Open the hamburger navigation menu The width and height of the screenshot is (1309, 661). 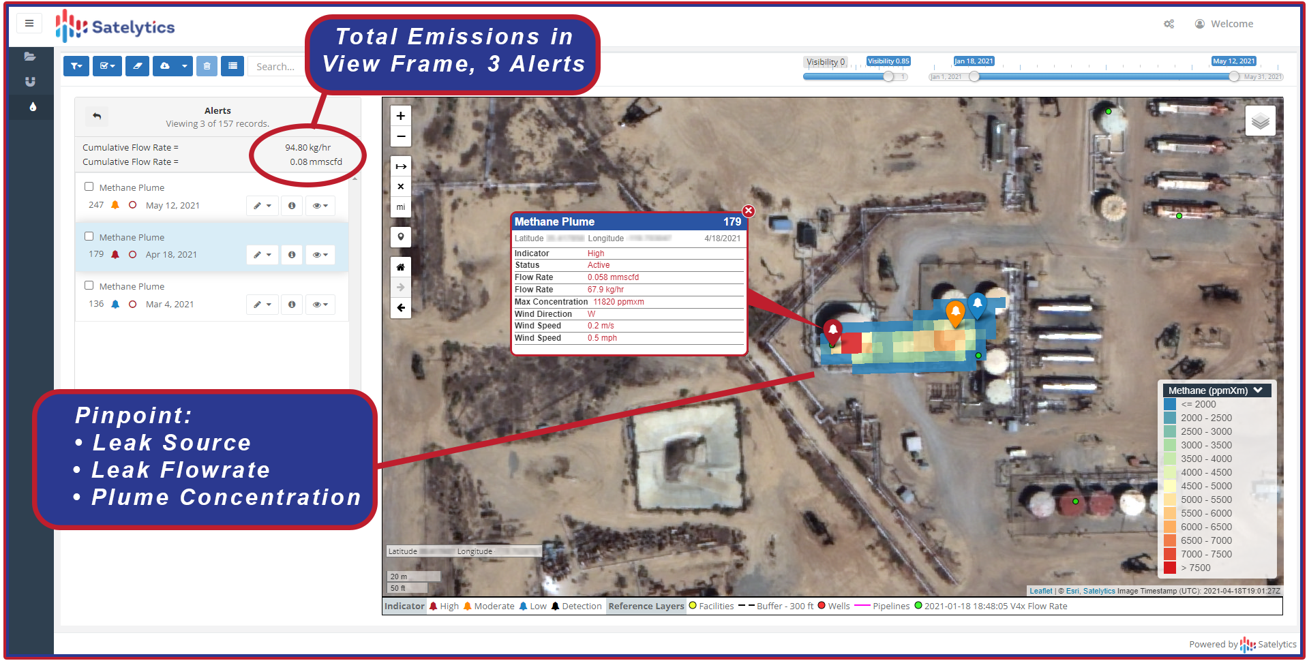pos(29,23)
